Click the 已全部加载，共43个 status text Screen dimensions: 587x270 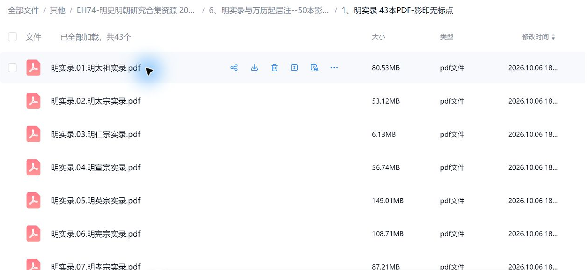coord(95,37)
